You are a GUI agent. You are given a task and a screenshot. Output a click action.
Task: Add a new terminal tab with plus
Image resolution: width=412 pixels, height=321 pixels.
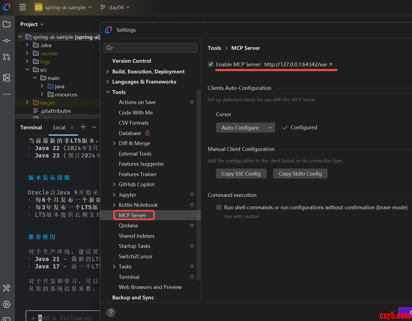point(83,127)
